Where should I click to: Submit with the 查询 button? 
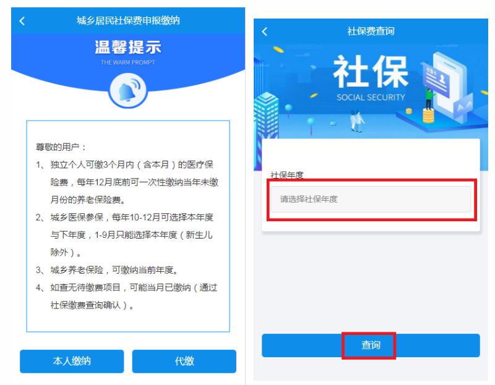tap(371, 345)
